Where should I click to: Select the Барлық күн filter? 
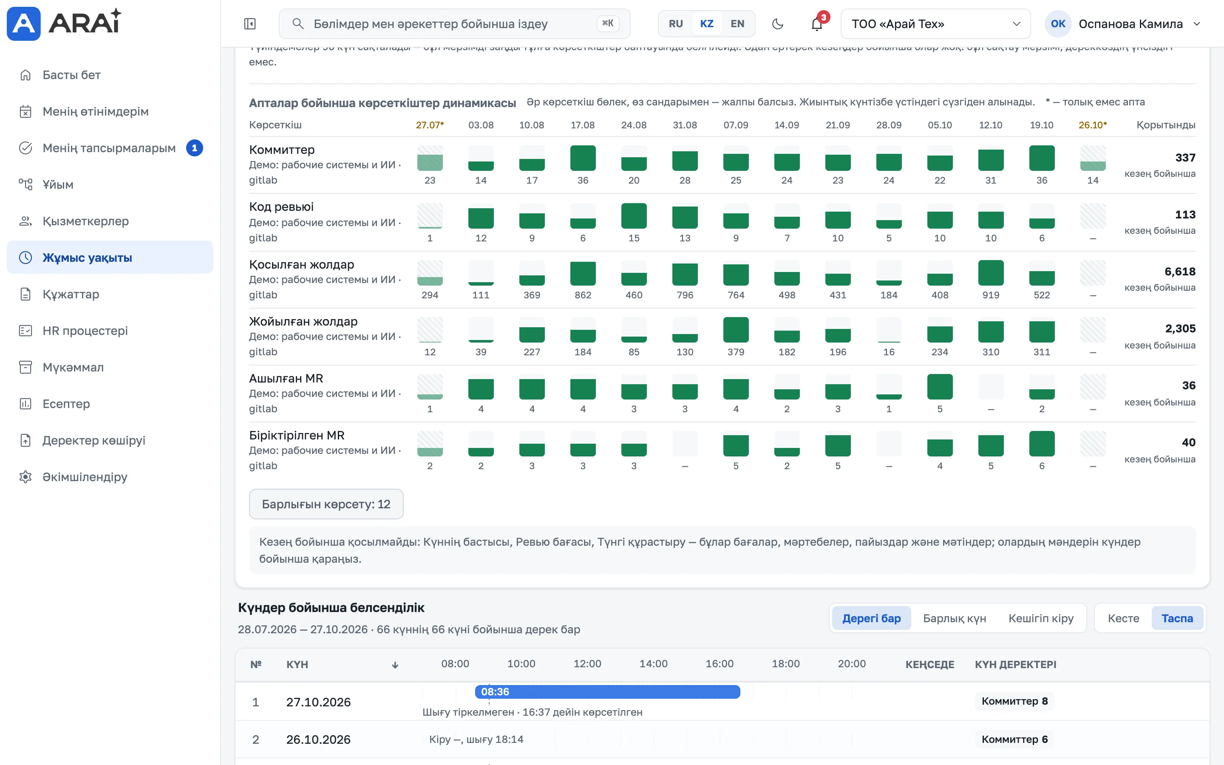[955, 618]
